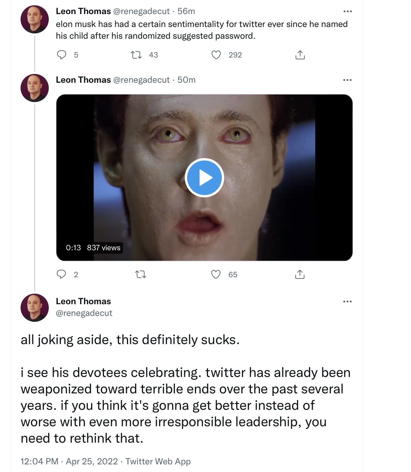The width and height of the screenshot is (411, 472).
Task: Share the video tweet
Action: pos(300,274)
